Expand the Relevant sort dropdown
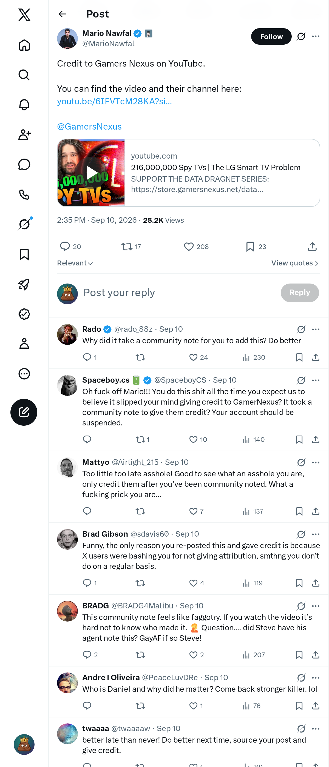Viewport: 329px width, 767px height. 75,263
